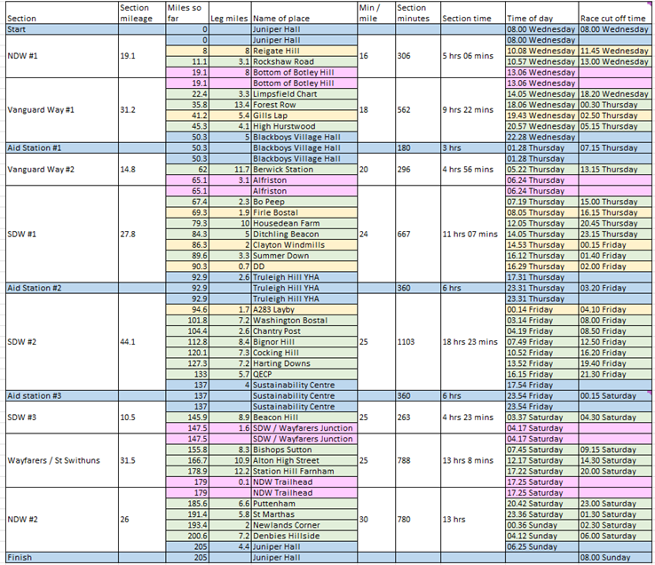Click the 'Clayton Windmills' cell

(304, 245)
